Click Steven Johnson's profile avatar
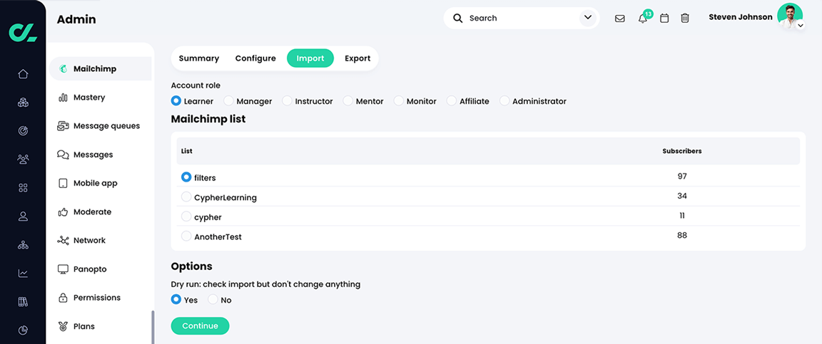 pos(789,16)
